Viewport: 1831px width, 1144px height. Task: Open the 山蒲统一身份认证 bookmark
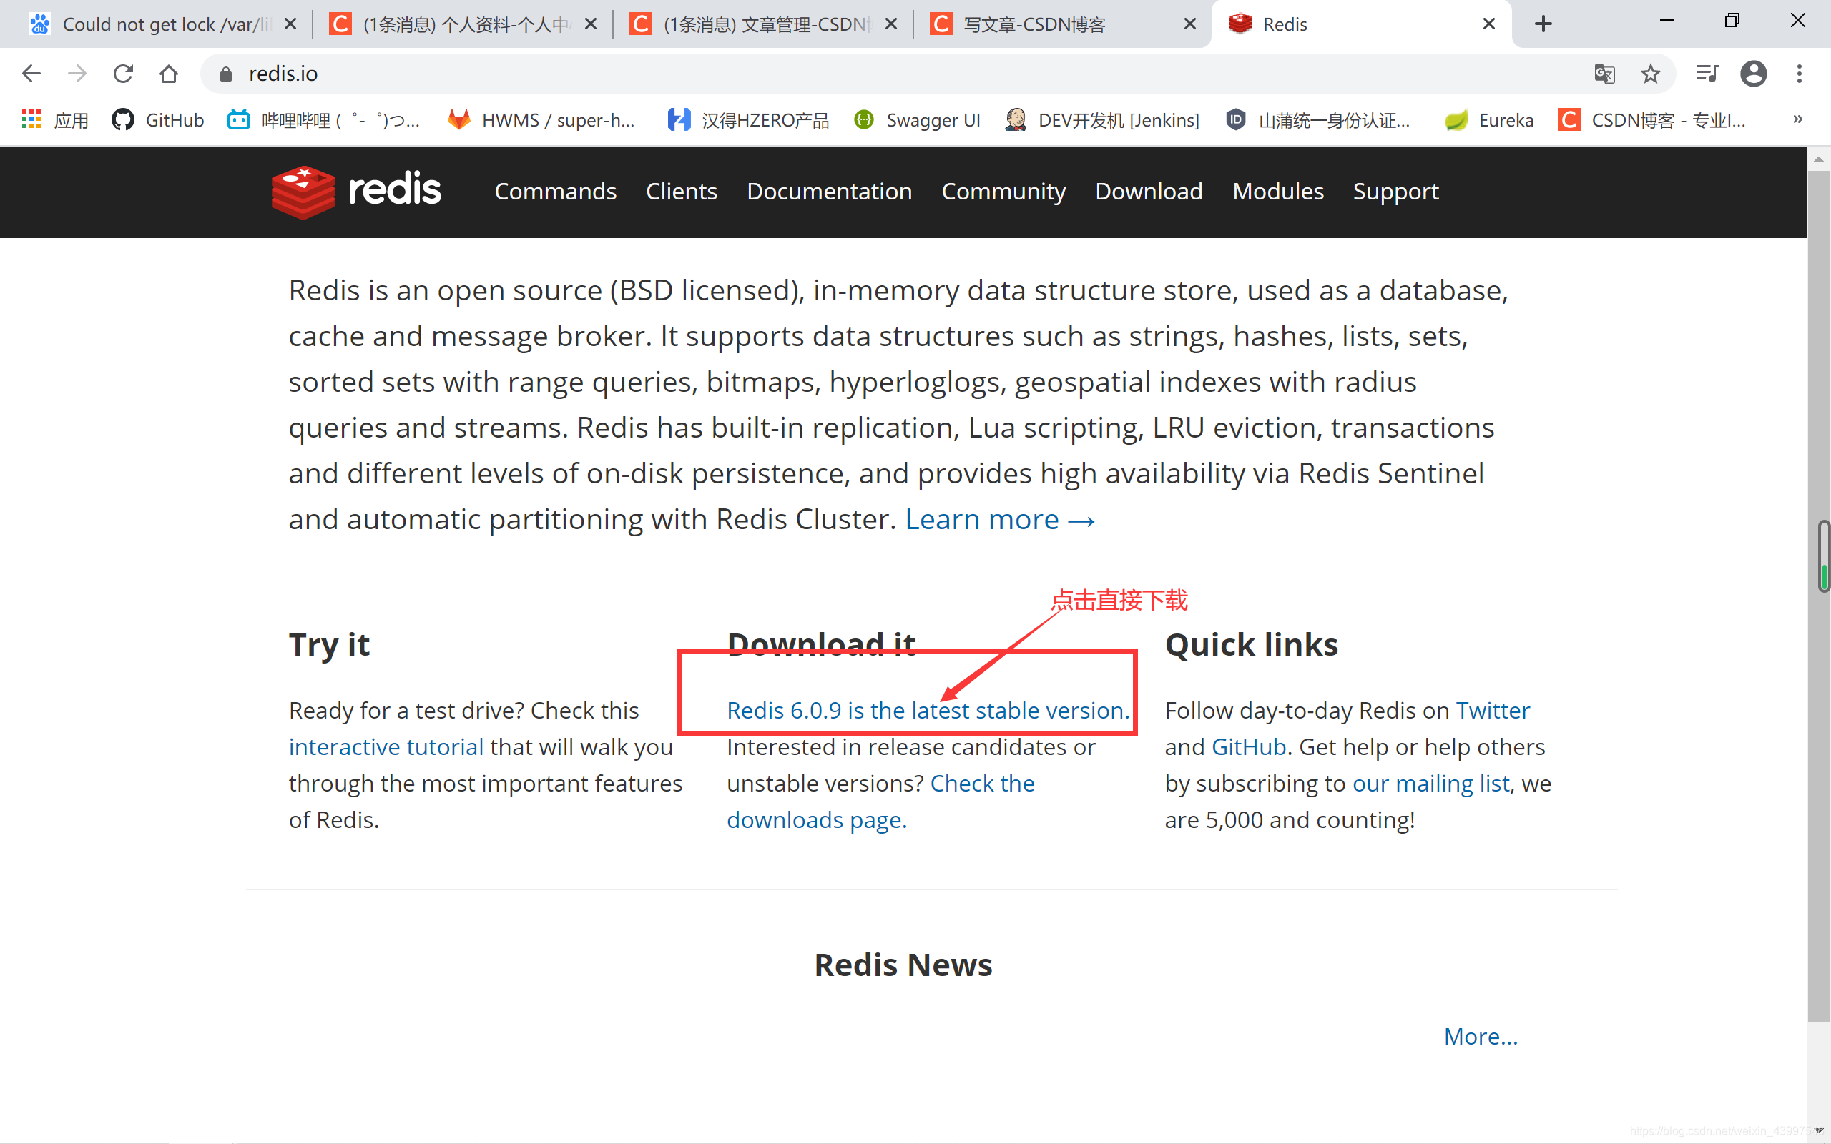point(1318,119)
